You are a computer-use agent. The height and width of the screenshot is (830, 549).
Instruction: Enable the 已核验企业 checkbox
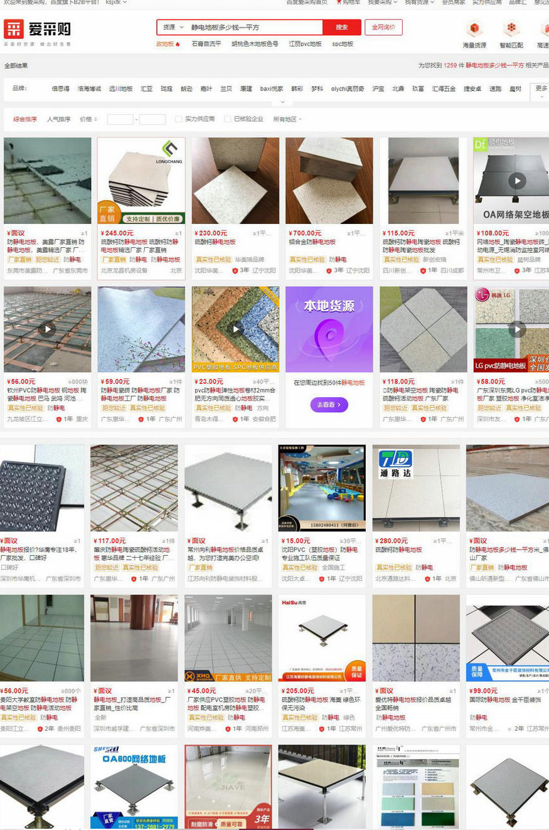point(228,119)
